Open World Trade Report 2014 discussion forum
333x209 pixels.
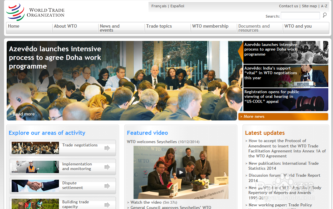tap(284, 178)
